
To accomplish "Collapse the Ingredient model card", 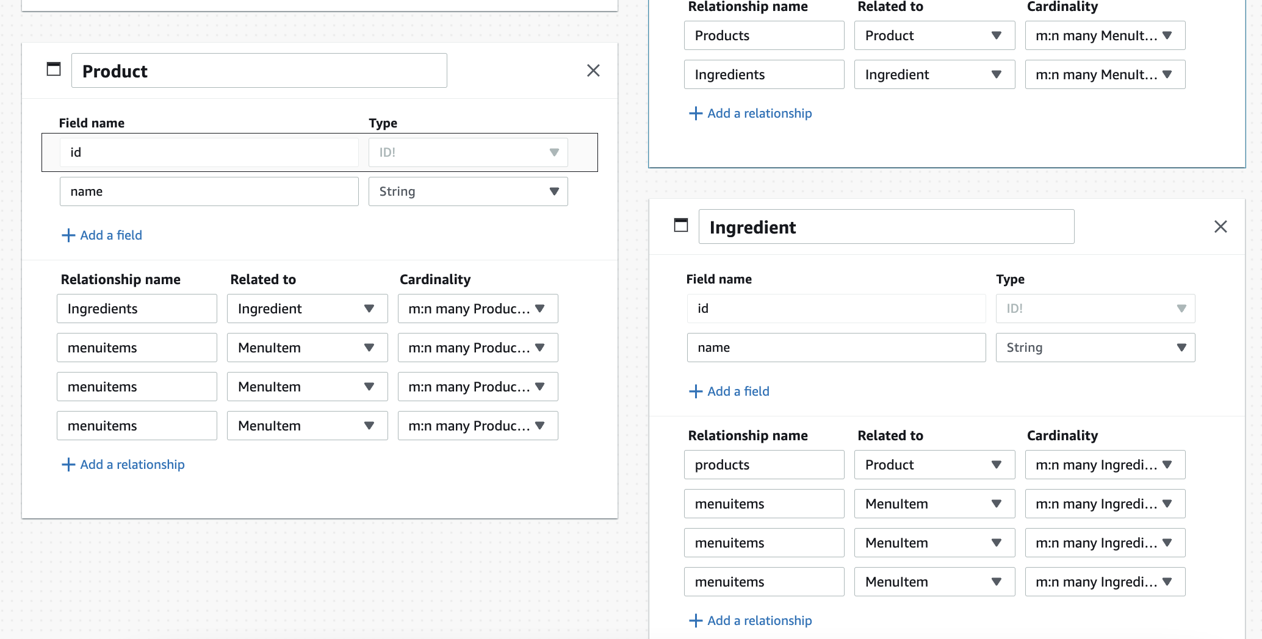I will (681, 226).
